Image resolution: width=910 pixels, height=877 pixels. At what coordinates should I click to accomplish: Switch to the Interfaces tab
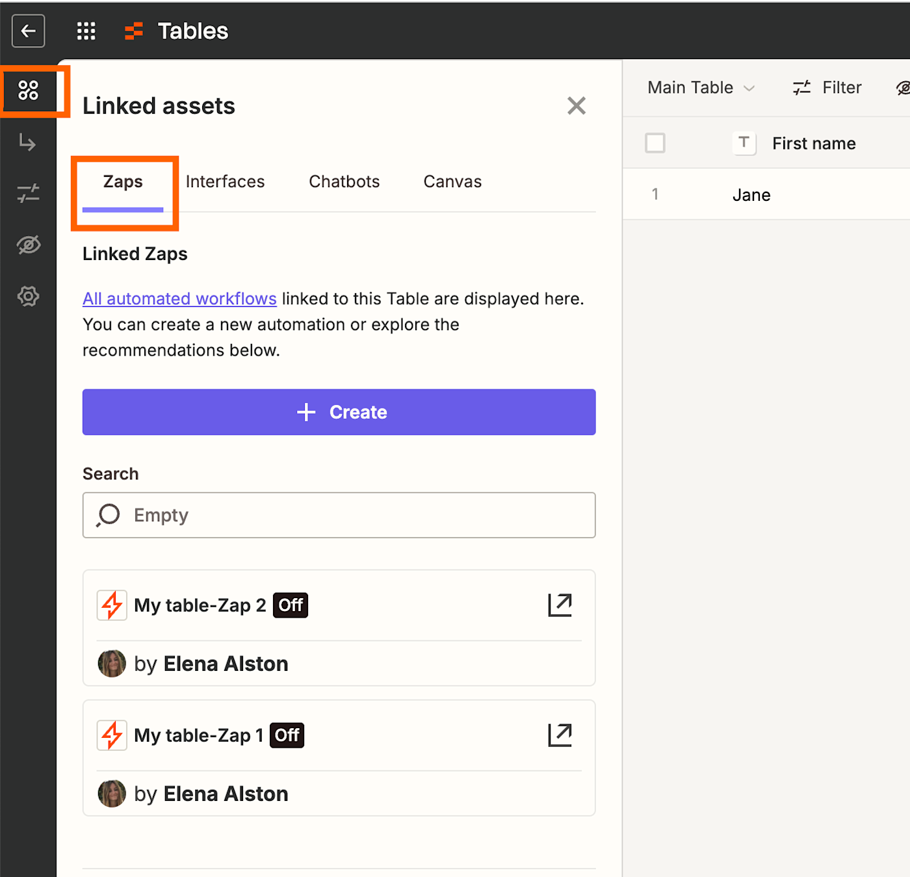[225, 182]
